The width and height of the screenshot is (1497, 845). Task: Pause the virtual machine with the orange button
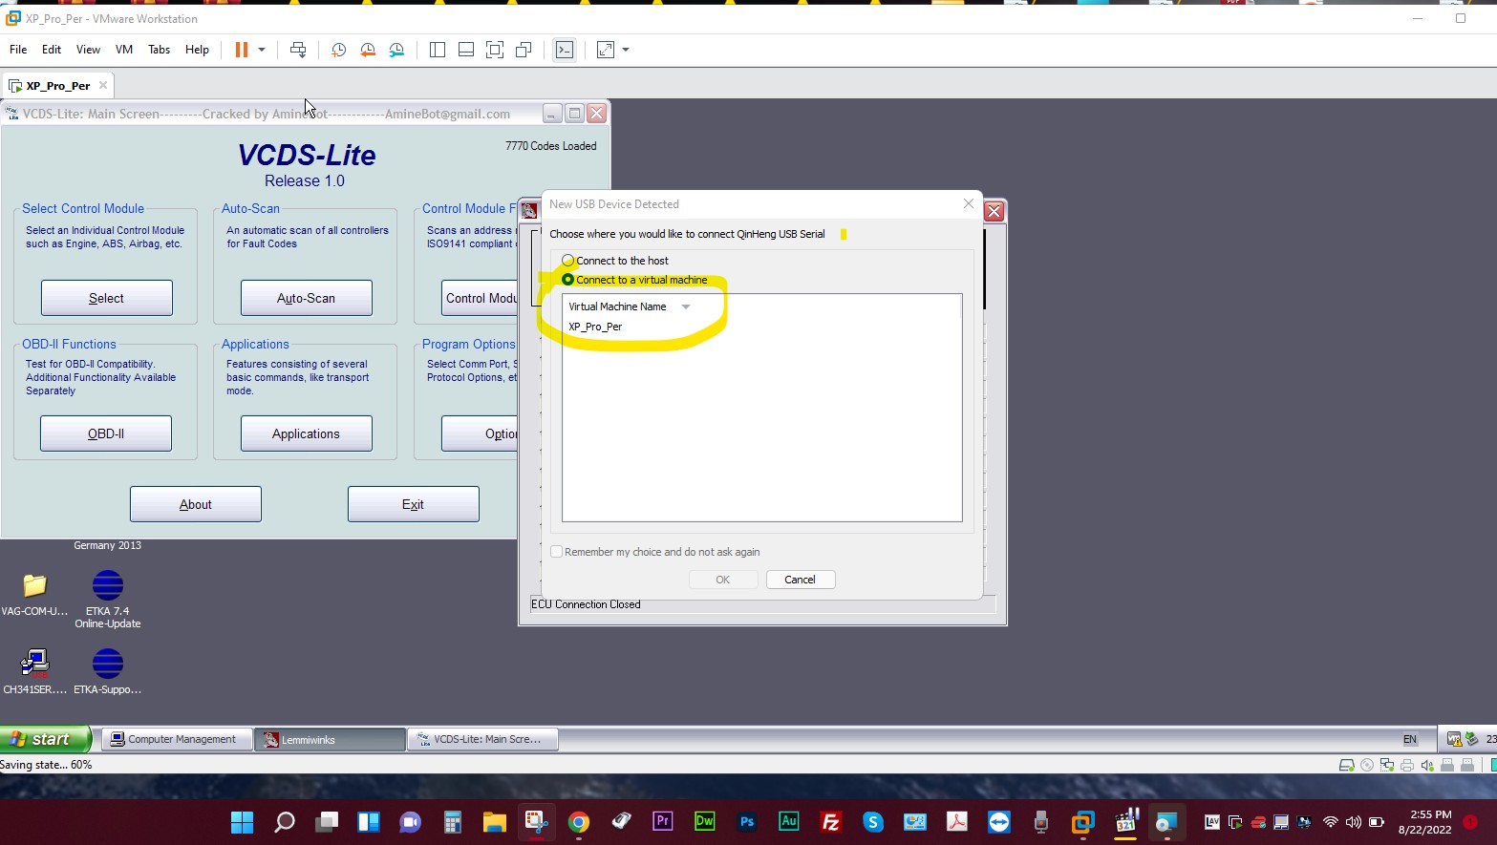(242, 50)
